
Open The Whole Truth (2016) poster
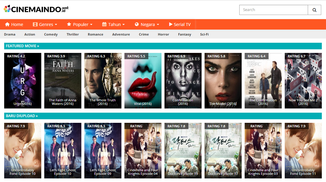click(103, 81)
